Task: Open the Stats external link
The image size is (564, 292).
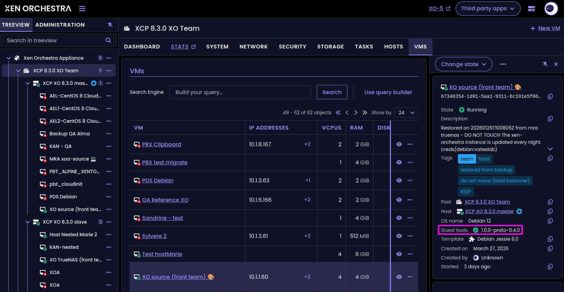Action: click(x=183, y=47)
